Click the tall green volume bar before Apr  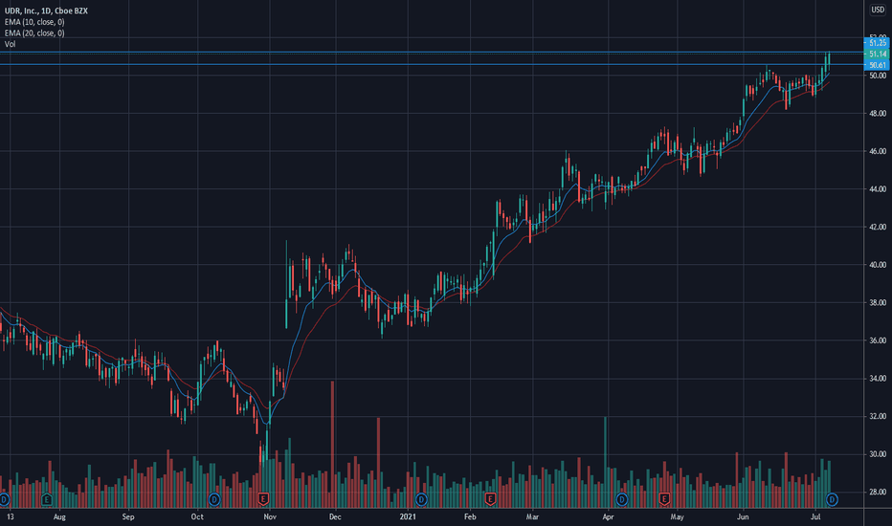pos(605,462)
